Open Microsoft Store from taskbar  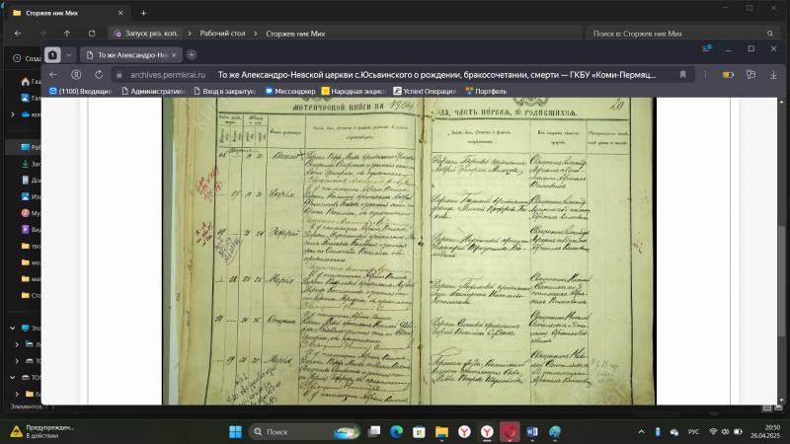click(419, 432)
